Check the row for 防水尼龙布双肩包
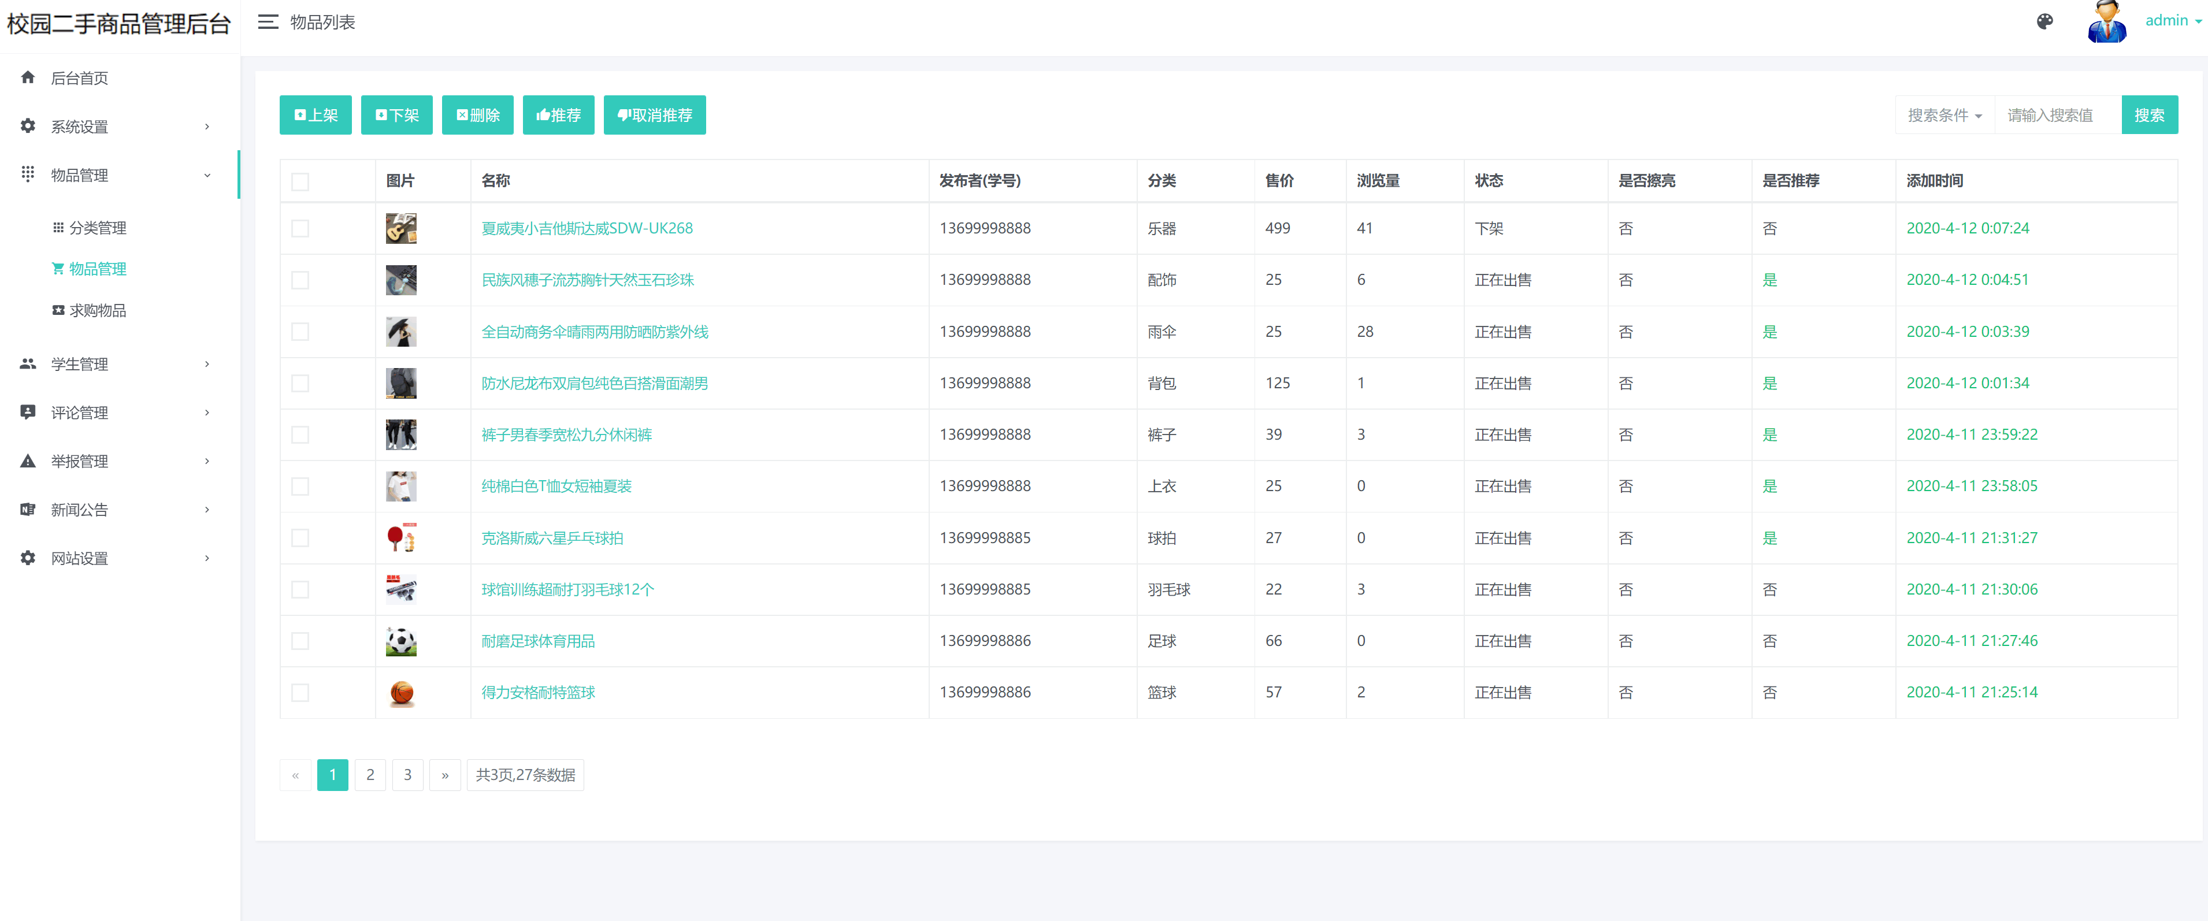Viewport: 2208px width, 921px height. click(300, 383)
